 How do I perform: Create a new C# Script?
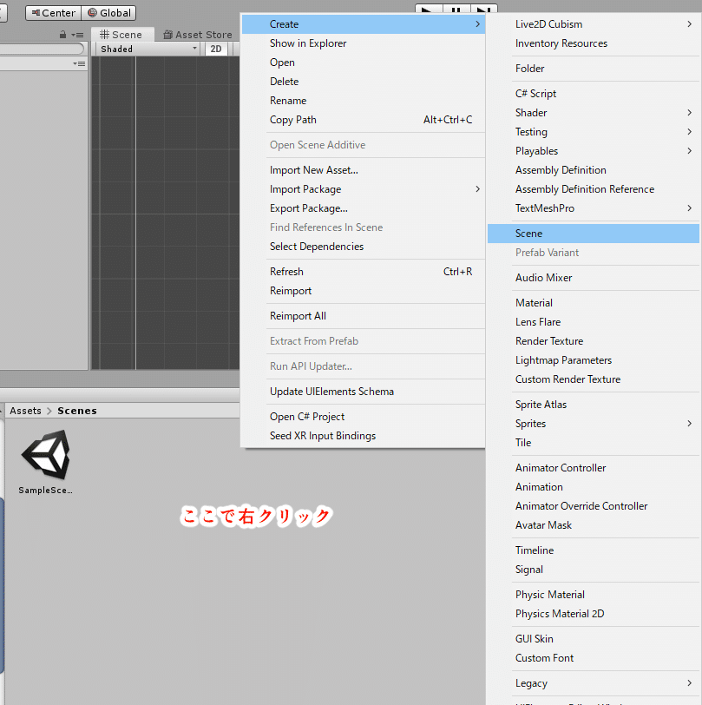click(594, 94)
